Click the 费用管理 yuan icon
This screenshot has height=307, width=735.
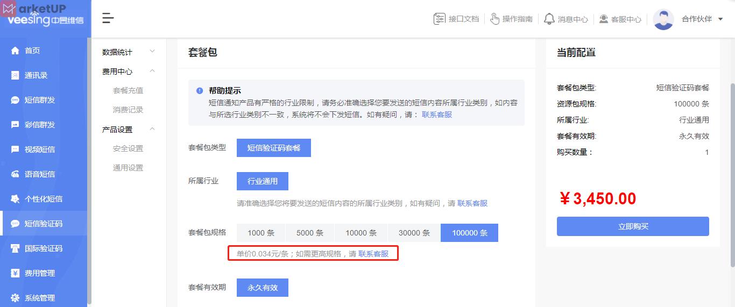pos(15,273)
